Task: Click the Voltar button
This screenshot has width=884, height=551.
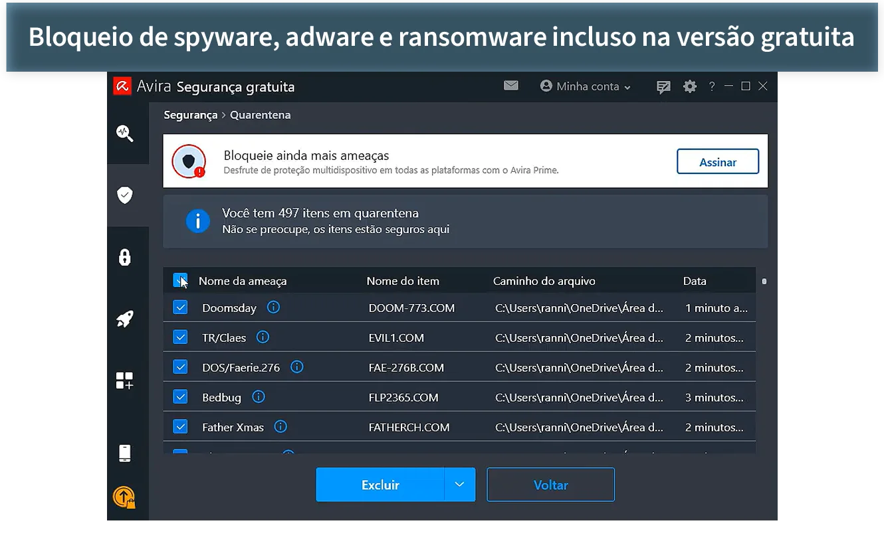Action: [550, 485]
